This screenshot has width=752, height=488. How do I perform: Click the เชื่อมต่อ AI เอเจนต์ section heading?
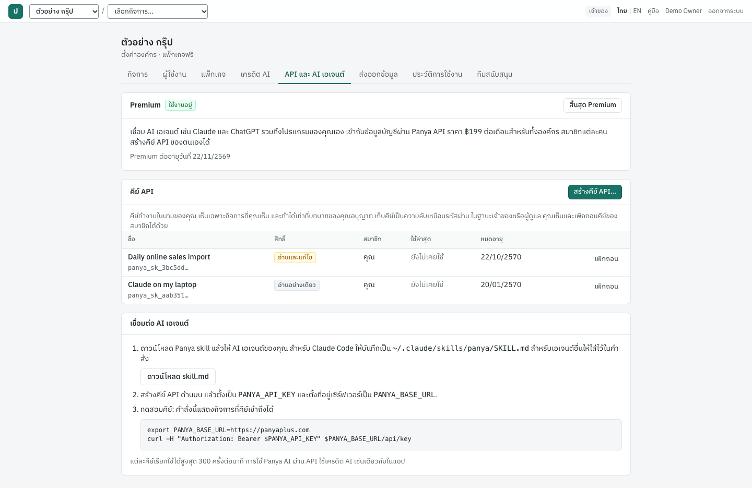tap(159, 324)
